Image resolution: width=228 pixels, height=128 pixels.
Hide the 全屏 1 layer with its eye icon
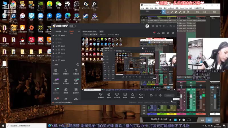(x=53, y=60)
